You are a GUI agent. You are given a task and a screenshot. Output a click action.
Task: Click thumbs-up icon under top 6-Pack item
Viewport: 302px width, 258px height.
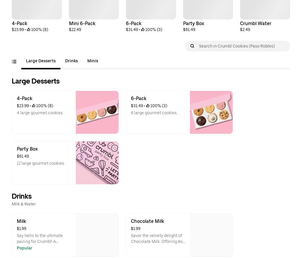coord(143,30)
